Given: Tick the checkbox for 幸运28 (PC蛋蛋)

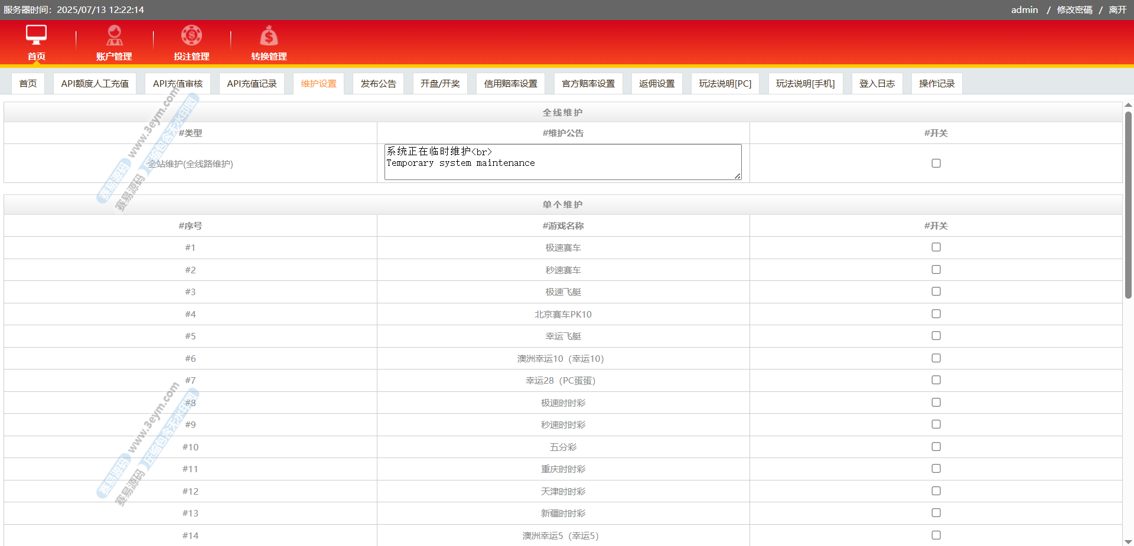Looking at the screenshot, I should click(936, 380).
